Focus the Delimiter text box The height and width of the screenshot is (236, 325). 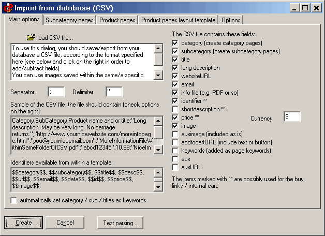113,92
